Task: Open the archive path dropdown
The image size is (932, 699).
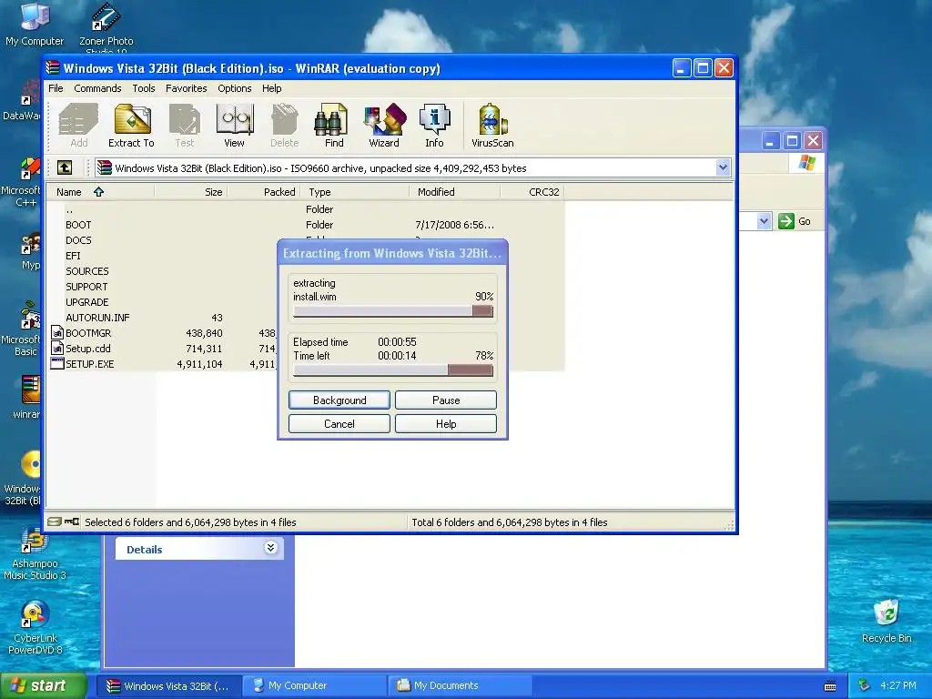Action: pos(723,167)
